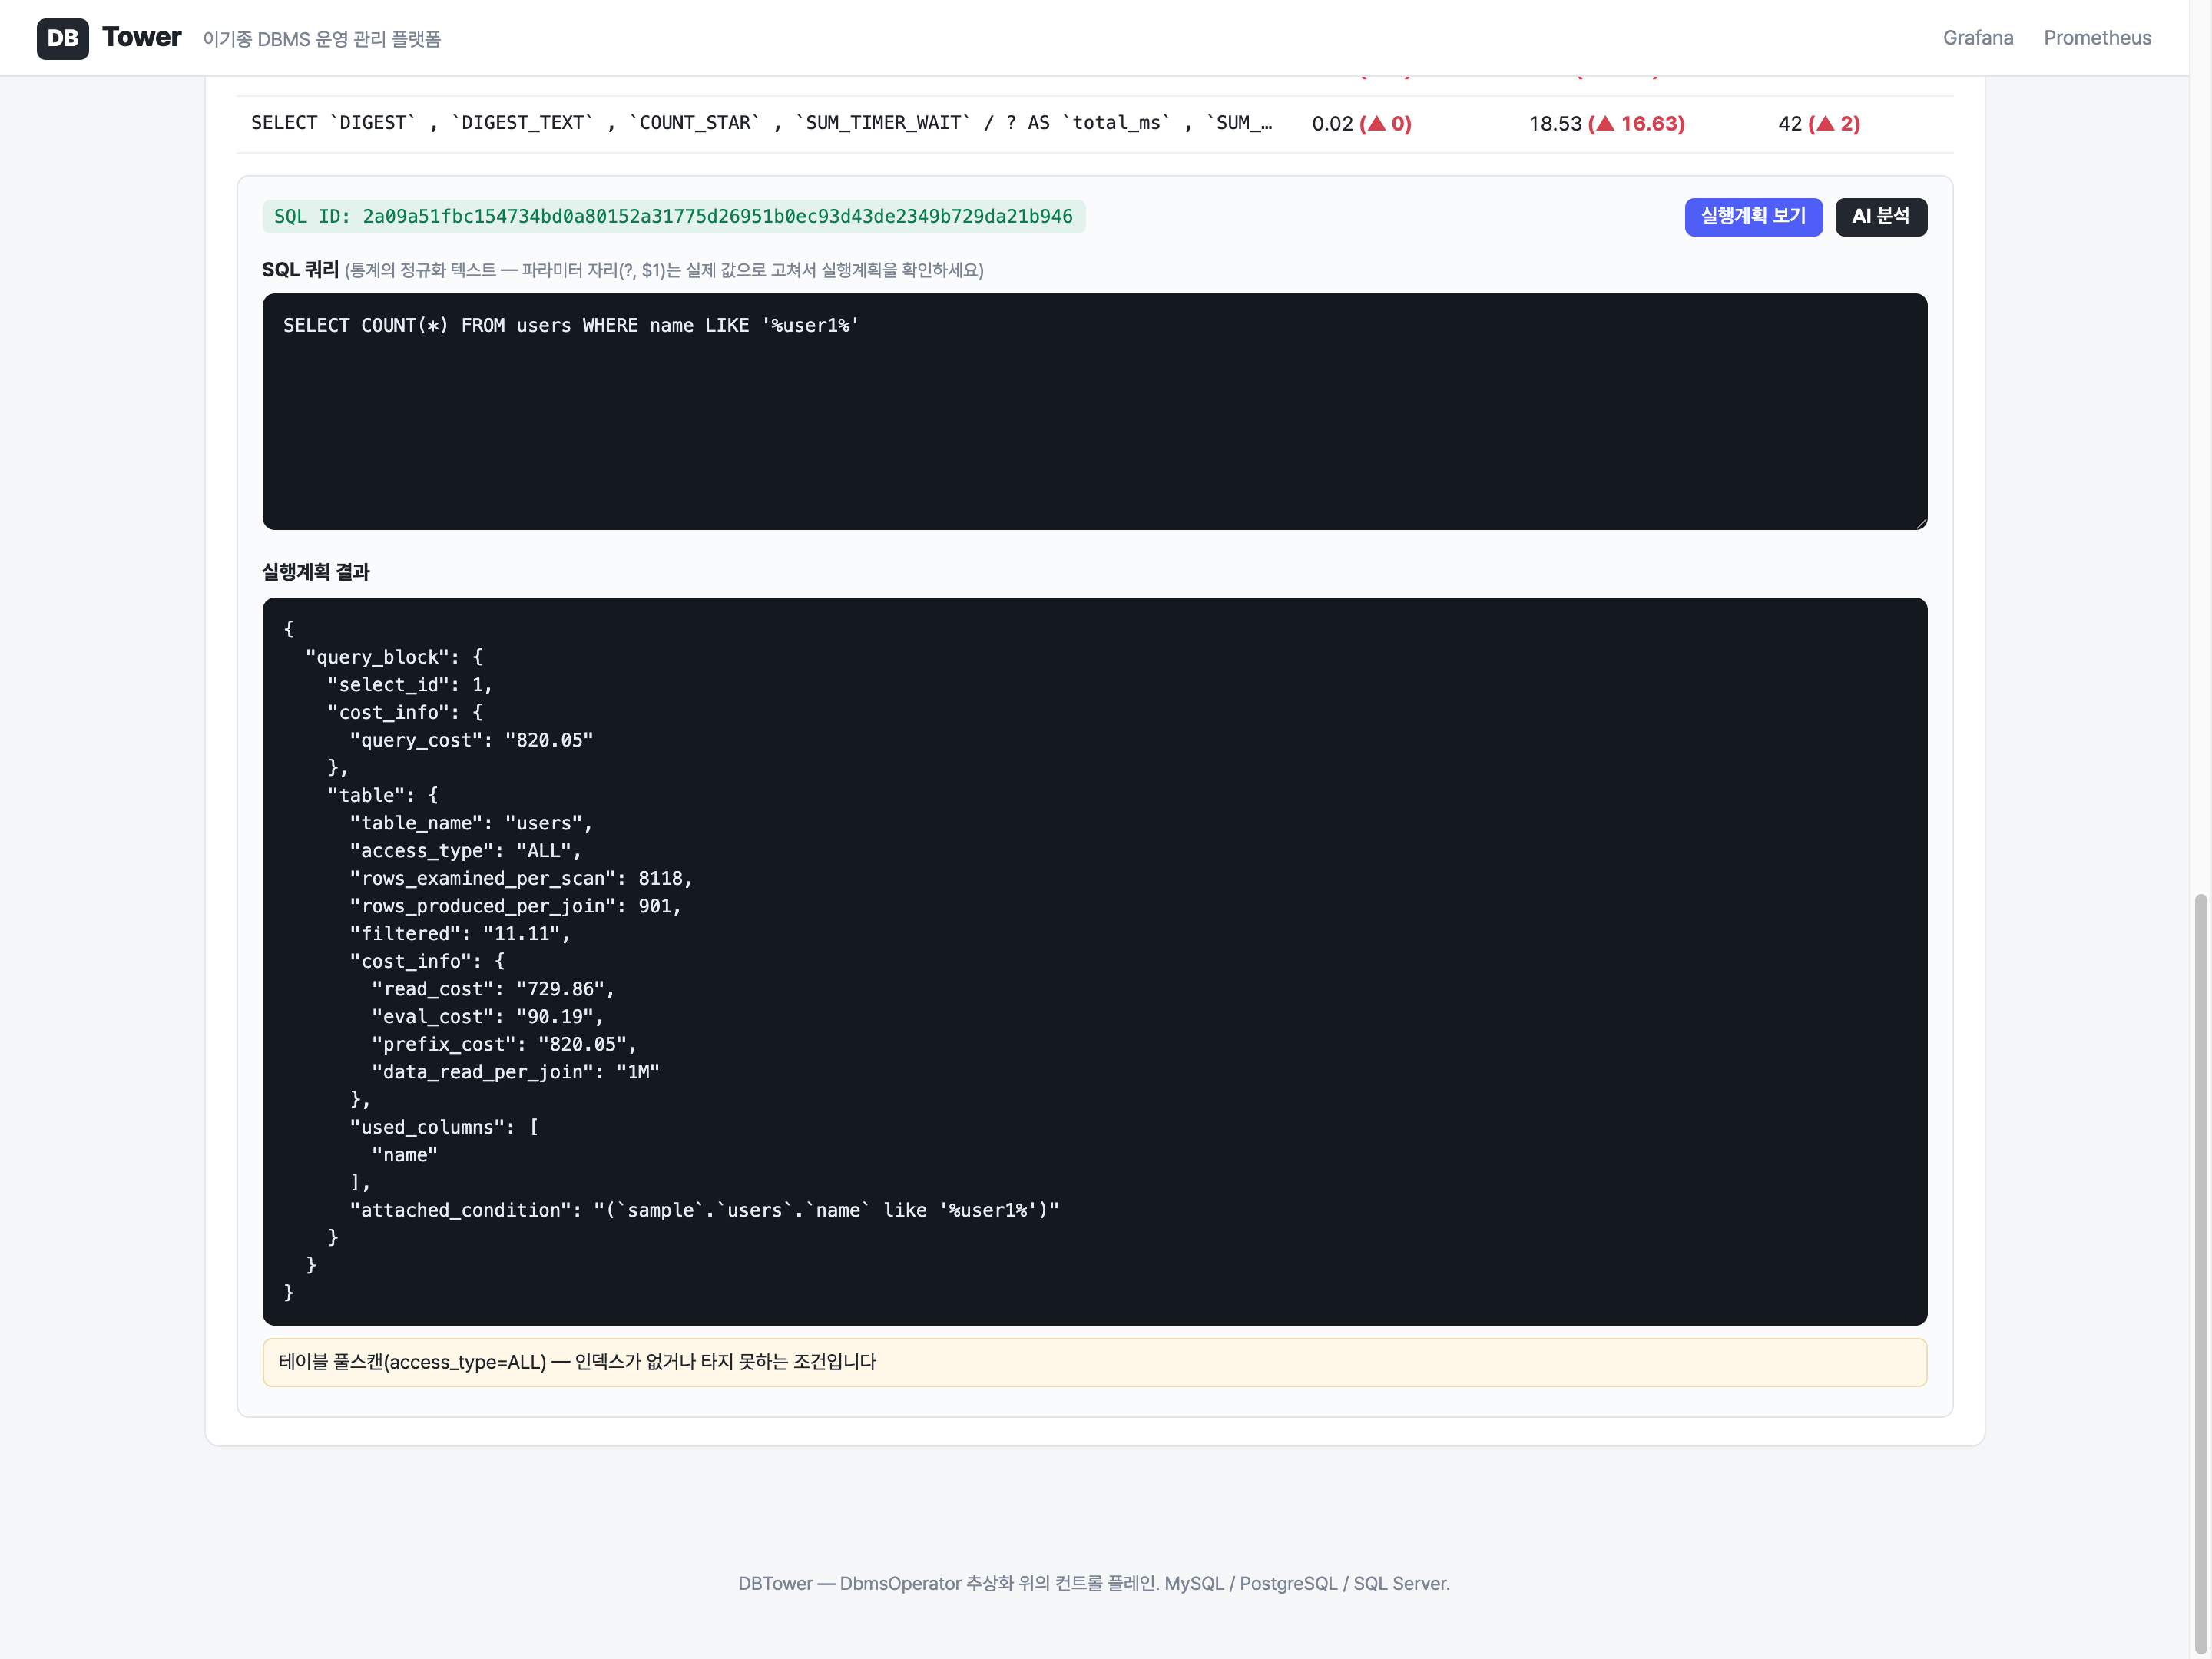2212x1659 pixels.
Task: Grab the query textarea resize handle
Action: (1920, 523)
